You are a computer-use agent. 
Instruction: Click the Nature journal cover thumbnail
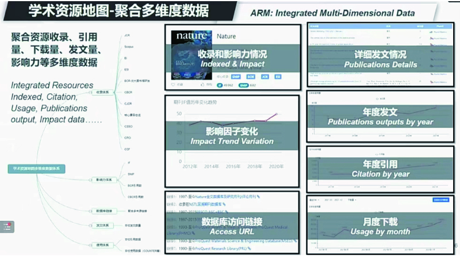(191, 56)
